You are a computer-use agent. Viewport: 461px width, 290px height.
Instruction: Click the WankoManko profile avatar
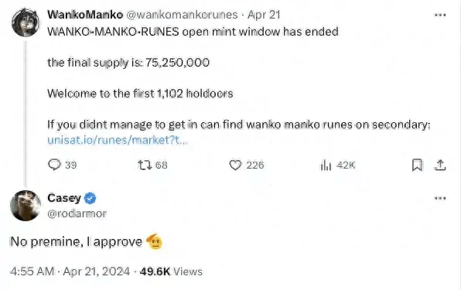click(x=26, y=22)
